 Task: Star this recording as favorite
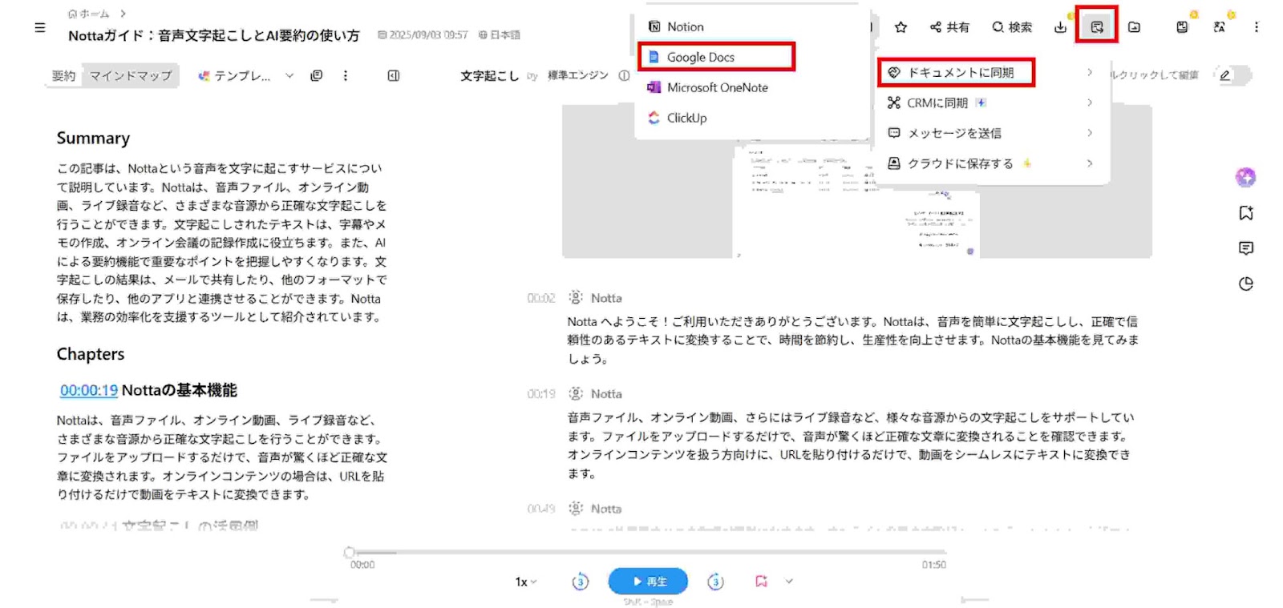point(901,27)
